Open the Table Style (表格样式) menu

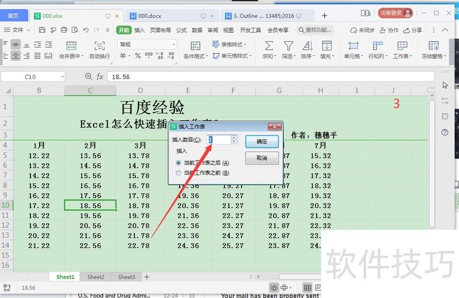coord(229,45)
